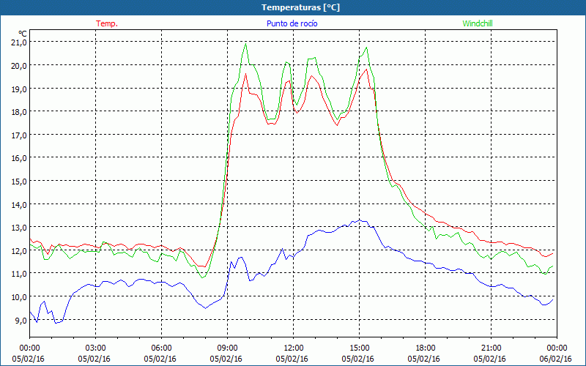Click the "Temperaturas [°C]" chart title
Screen dimensions: 586x366
click(x=300, y=7)
